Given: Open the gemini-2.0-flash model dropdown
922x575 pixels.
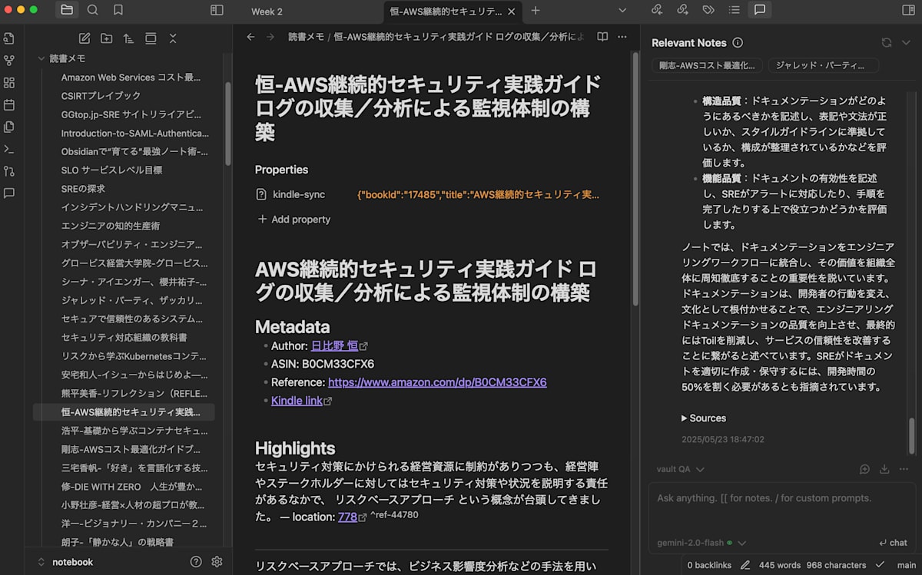Looking at the screenshot, I should coord(701,543).
